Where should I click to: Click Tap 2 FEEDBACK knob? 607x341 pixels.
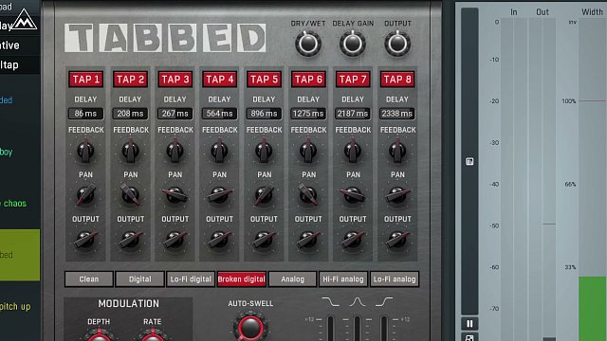point(131,152)
